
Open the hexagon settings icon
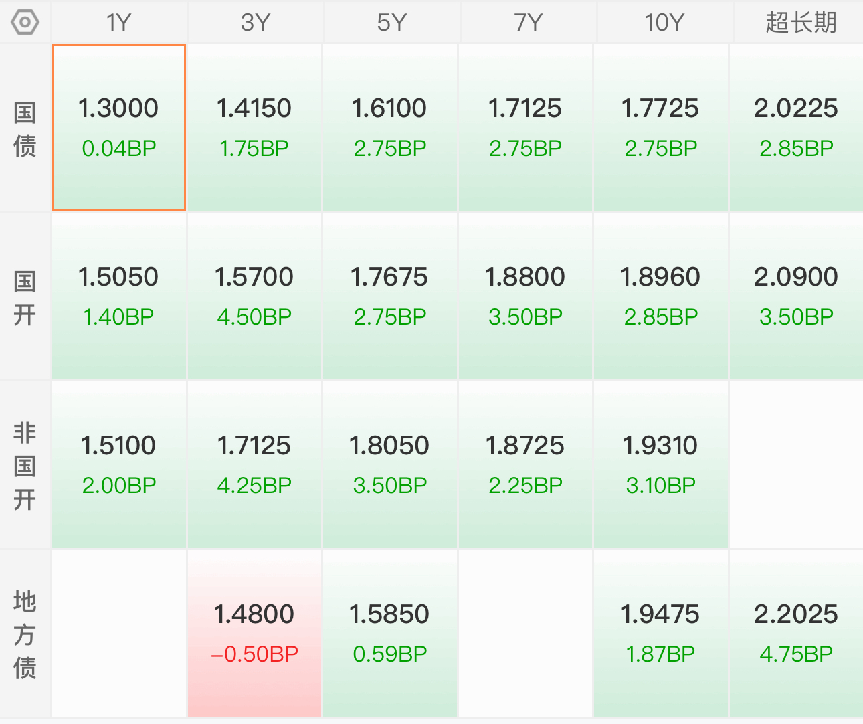point(25,23)
